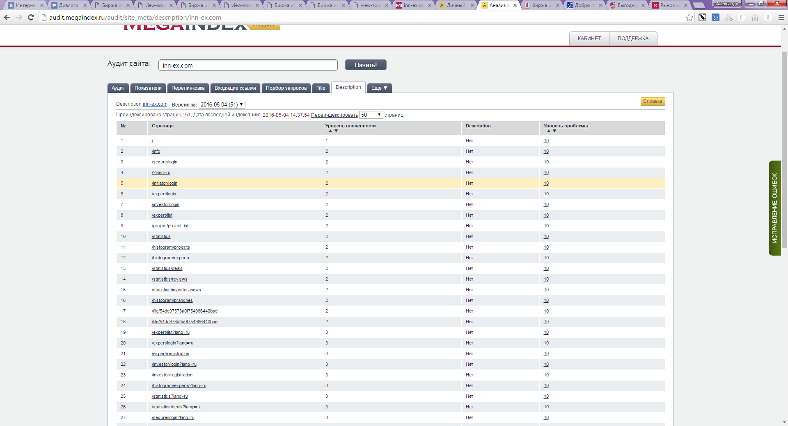Screen dimensions: 788x426
Task: Click the shopping cart extension icon
Action: tap(715, 18)
